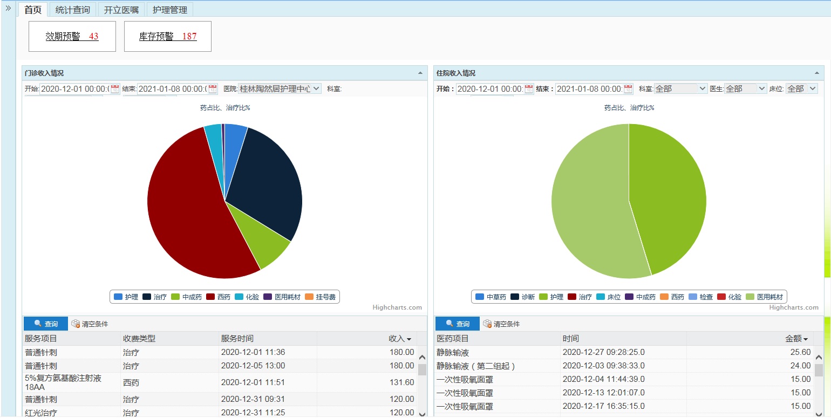Image resolution: width=831 pixels, height=418 pixels.
Task: Open Highcharts.com link under inpatient chart
Action: click(794, 307)
